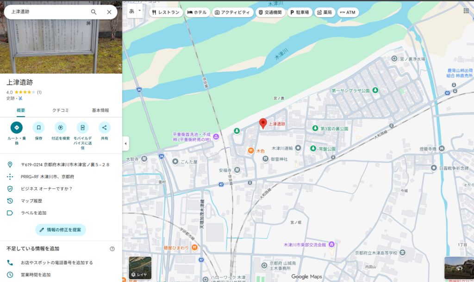
Task: Click the search magnifier icon
Action: (x=94, y=12)
